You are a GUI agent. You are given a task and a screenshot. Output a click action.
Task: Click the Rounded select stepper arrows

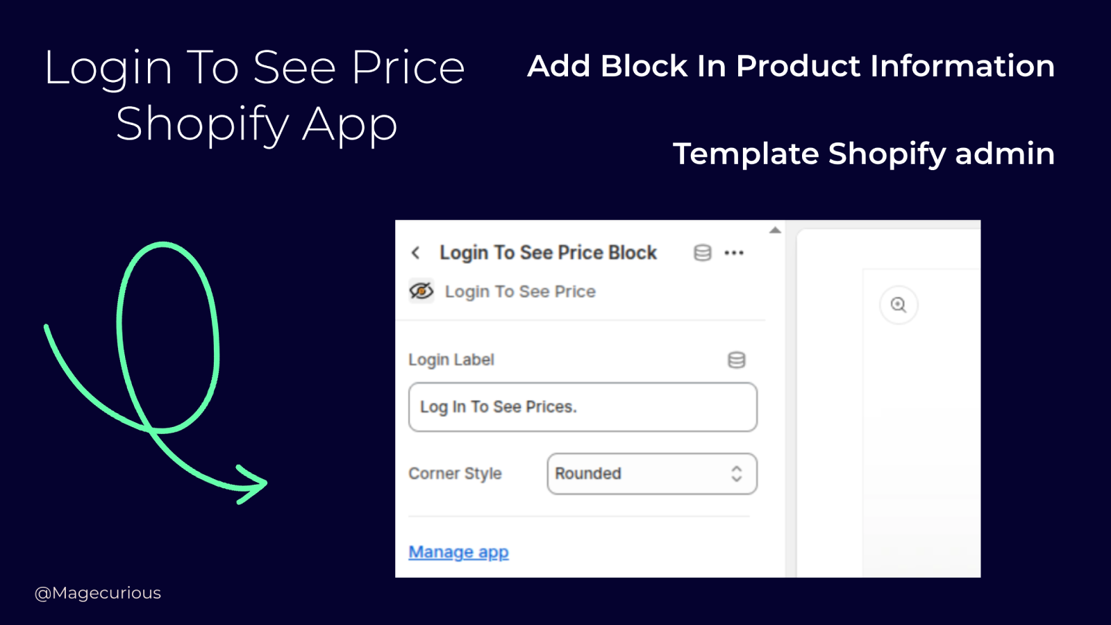coord(736,474)
